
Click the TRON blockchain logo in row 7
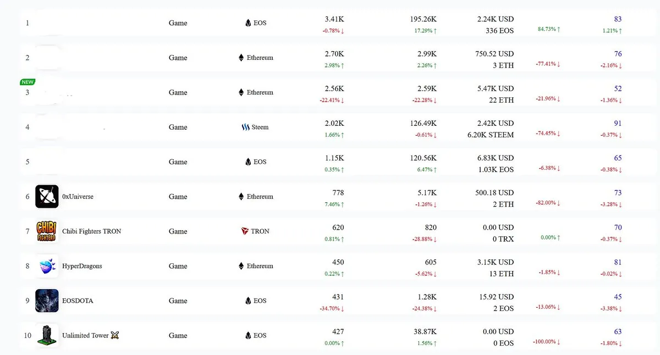coord(245,231)
